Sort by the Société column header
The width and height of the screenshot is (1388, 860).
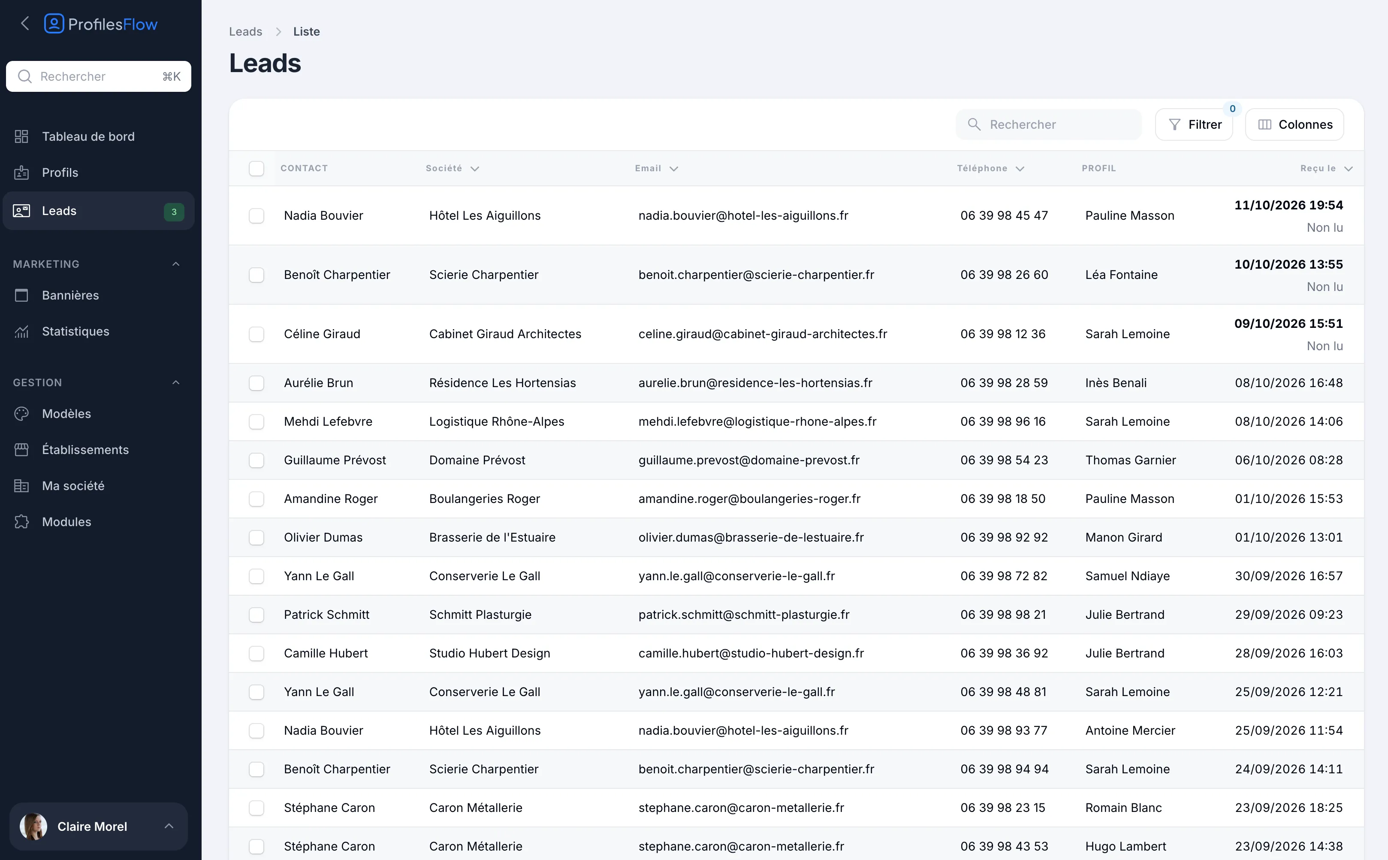(x=453, y=168)
